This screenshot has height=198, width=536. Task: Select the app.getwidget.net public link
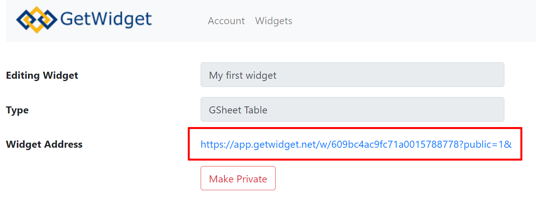click(x=356, y=145)
